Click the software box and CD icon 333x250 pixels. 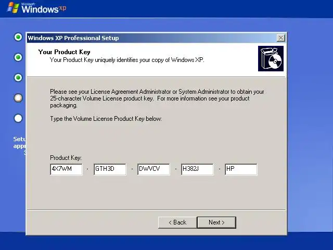coord(271,59)
